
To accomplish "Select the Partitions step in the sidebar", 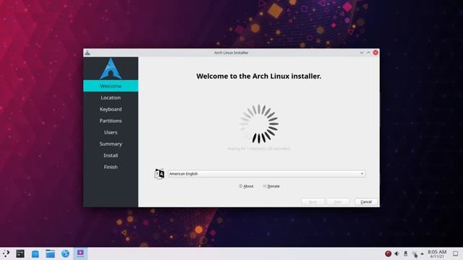I will point(111,121).
